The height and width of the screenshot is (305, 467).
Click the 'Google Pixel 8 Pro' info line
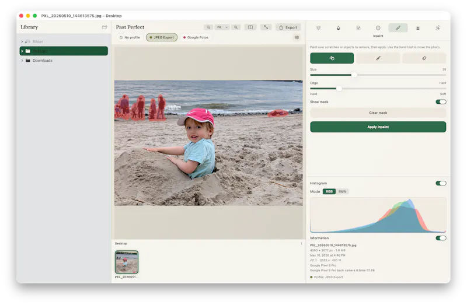323,265
